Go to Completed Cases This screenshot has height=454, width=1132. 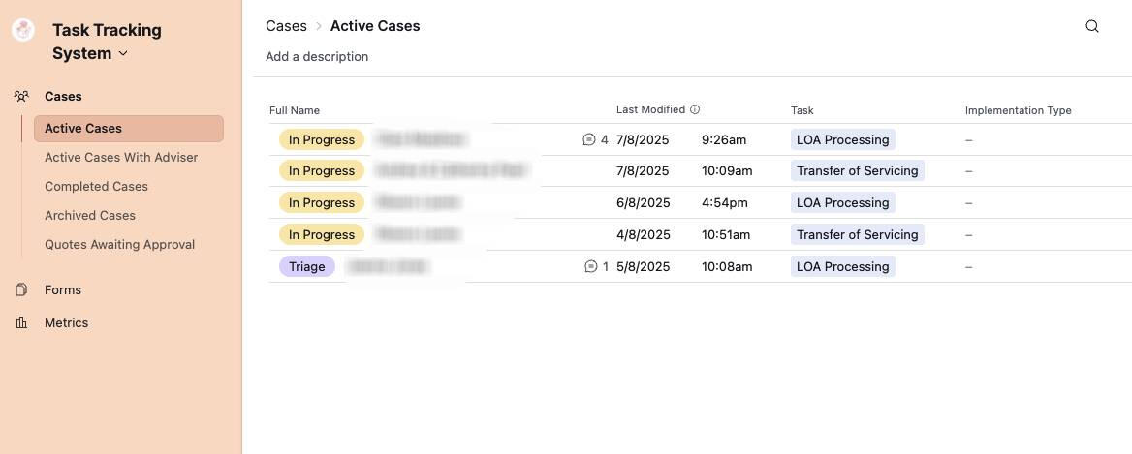tap(96, 186)
